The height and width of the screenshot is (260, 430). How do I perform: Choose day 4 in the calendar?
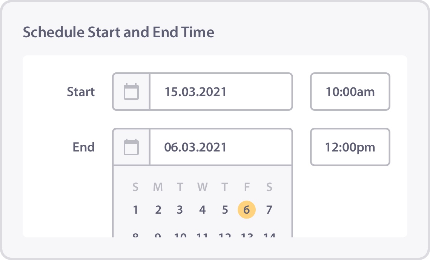(203, 210)
